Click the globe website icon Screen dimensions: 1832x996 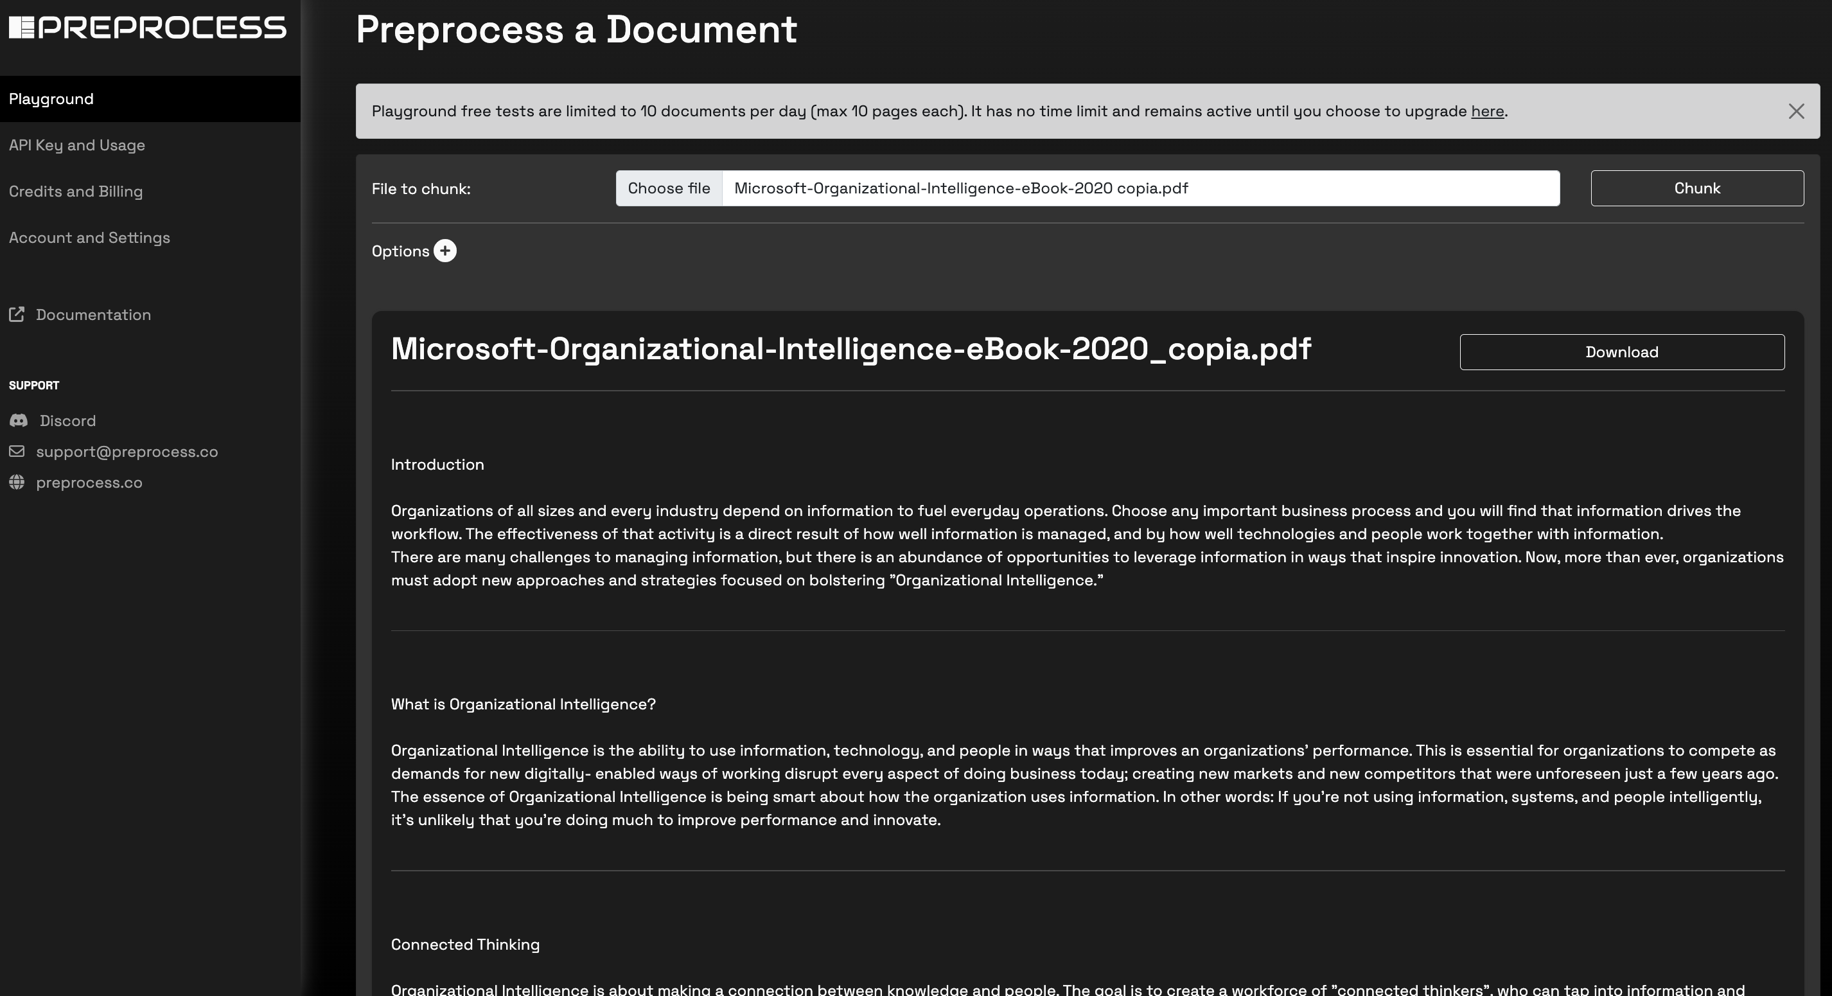(17, 483)
